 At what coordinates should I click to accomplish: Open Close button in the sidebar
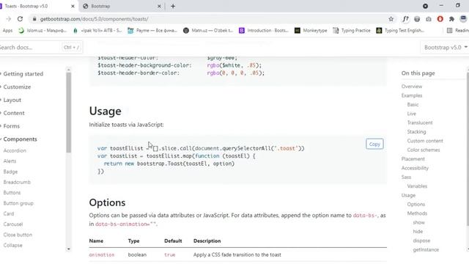coord(18,235)
